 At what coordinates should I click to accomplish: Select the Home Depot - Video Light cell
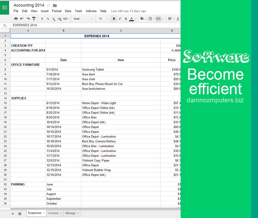click(x=121, y=103)
